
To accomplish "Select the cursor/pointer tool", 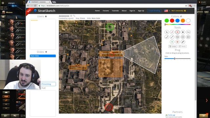I will [x=167, y=32].
